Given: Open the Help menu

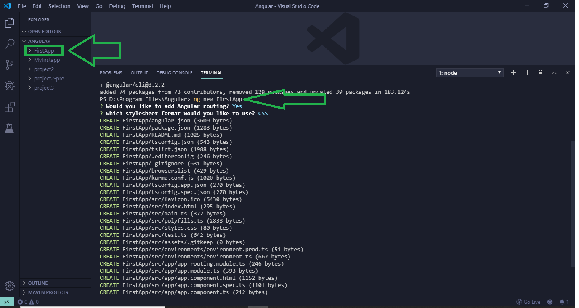Looking at the screenshot, I should pos(165,6).
